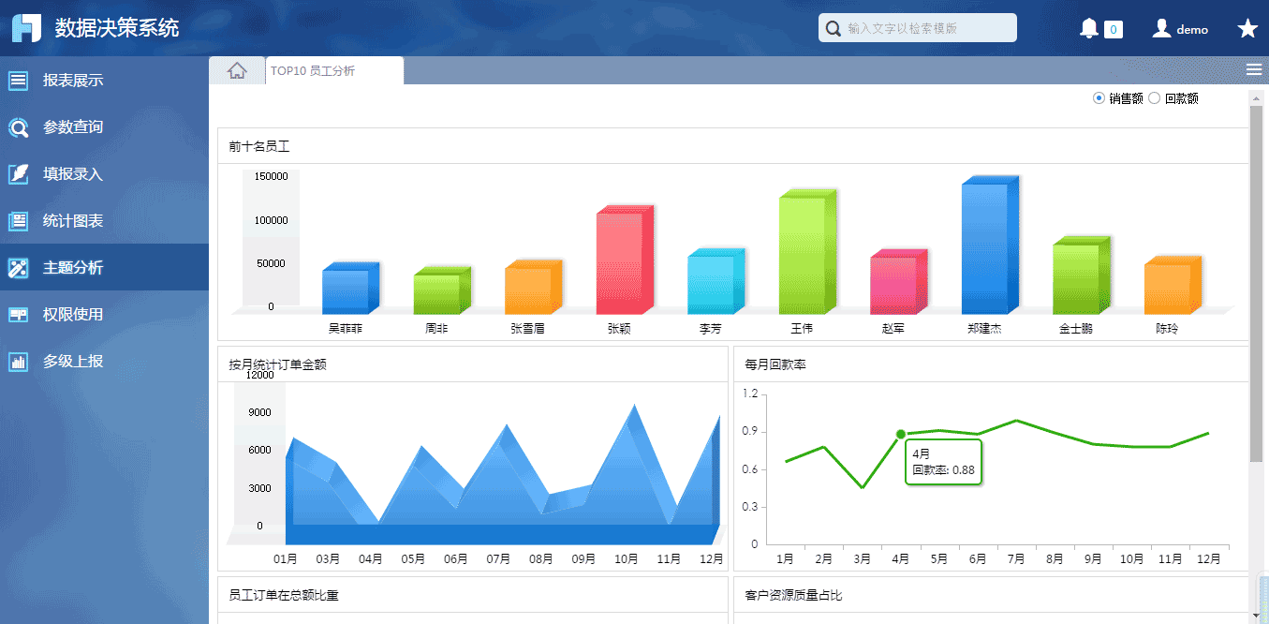The width and height of the screenshot is (1269, 624).
Task: Open the notification bell
Action: click(1087, 27)
